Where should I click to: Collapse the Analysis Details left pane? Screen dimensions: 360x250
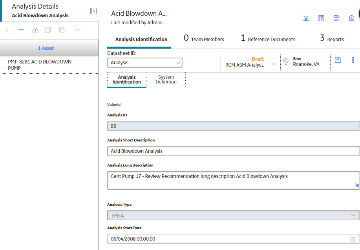[93, 11]
